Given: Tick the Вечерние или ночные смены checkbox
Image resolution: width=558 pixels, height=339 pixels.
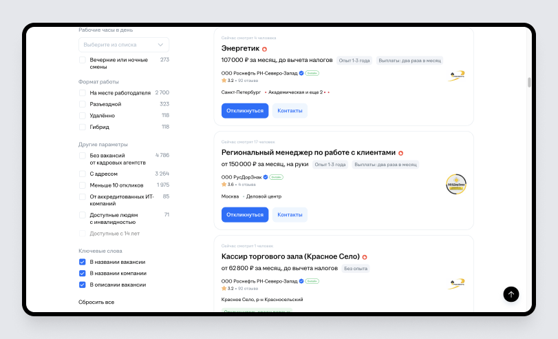Looking at the screenshot, I should coord(83,60).
